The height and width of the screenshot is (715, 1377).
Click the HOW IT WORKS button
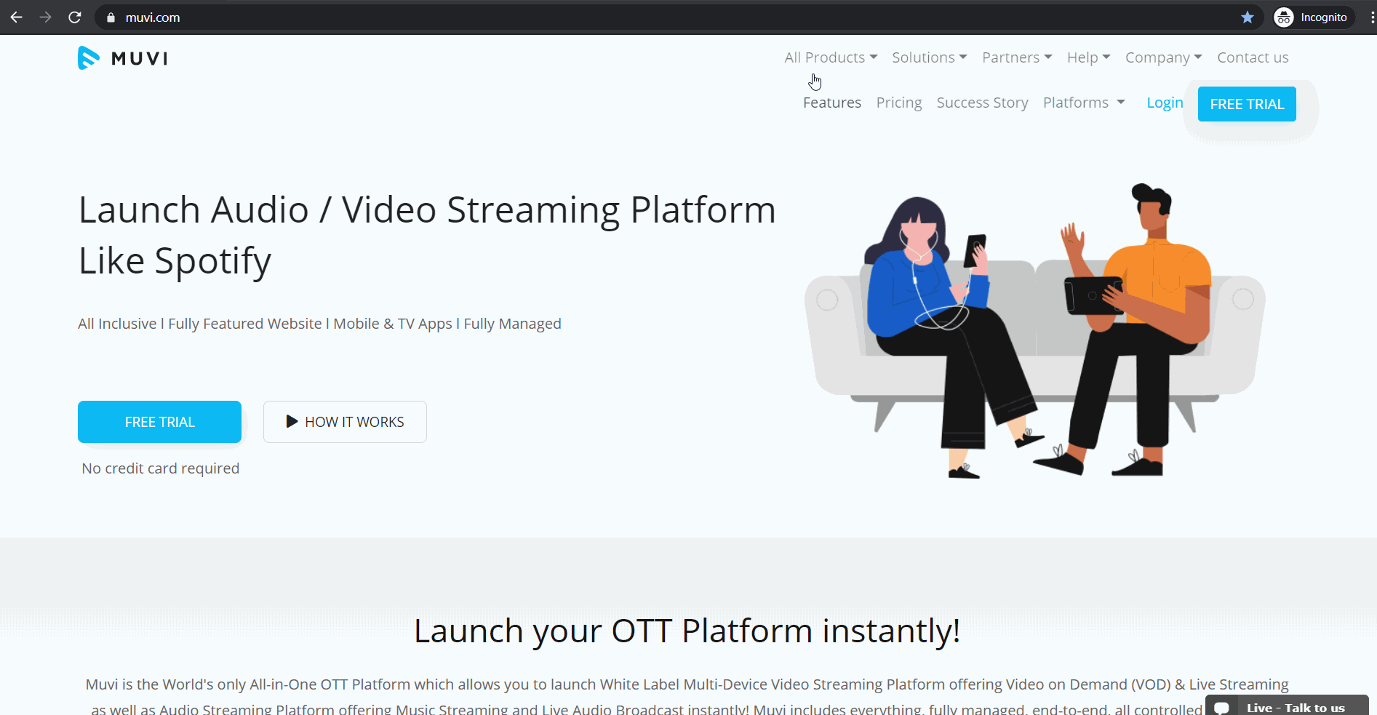pyautogui.click(x=345, y=422)
